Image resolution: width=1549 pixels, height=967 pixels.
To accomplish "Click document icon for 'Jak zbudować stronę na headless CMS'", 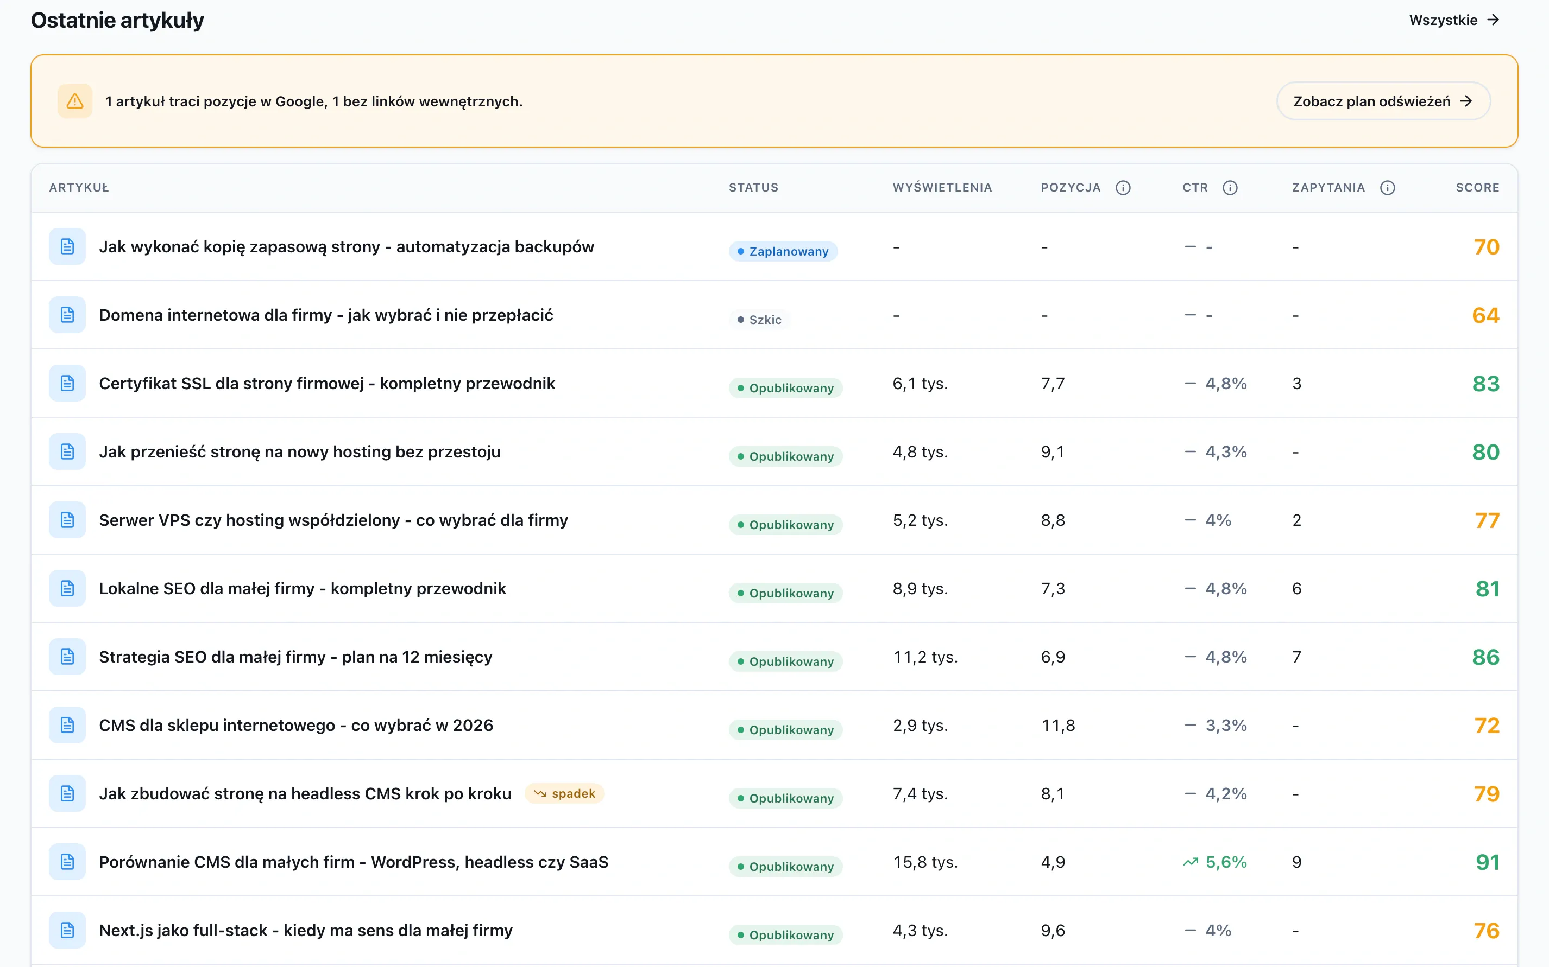I will pyautogui.click(x=67, y=794).
